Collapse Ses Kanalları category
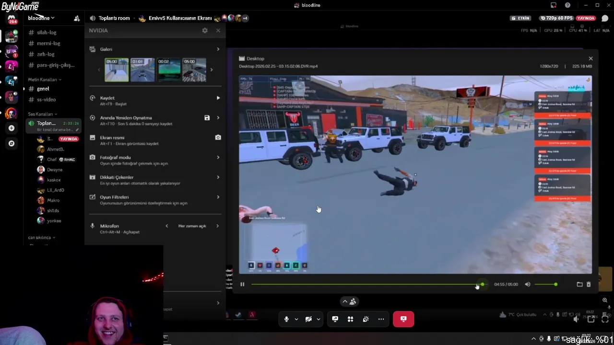The height and width of the screenshot is (345, 614). coord(43,114)
